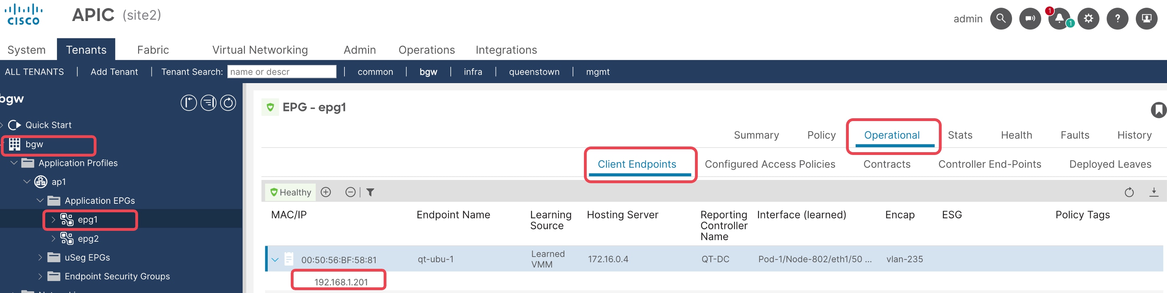Screen dimensions: 1167x293
Task: Open the queenstown tenant link
Action: point(534,71)
